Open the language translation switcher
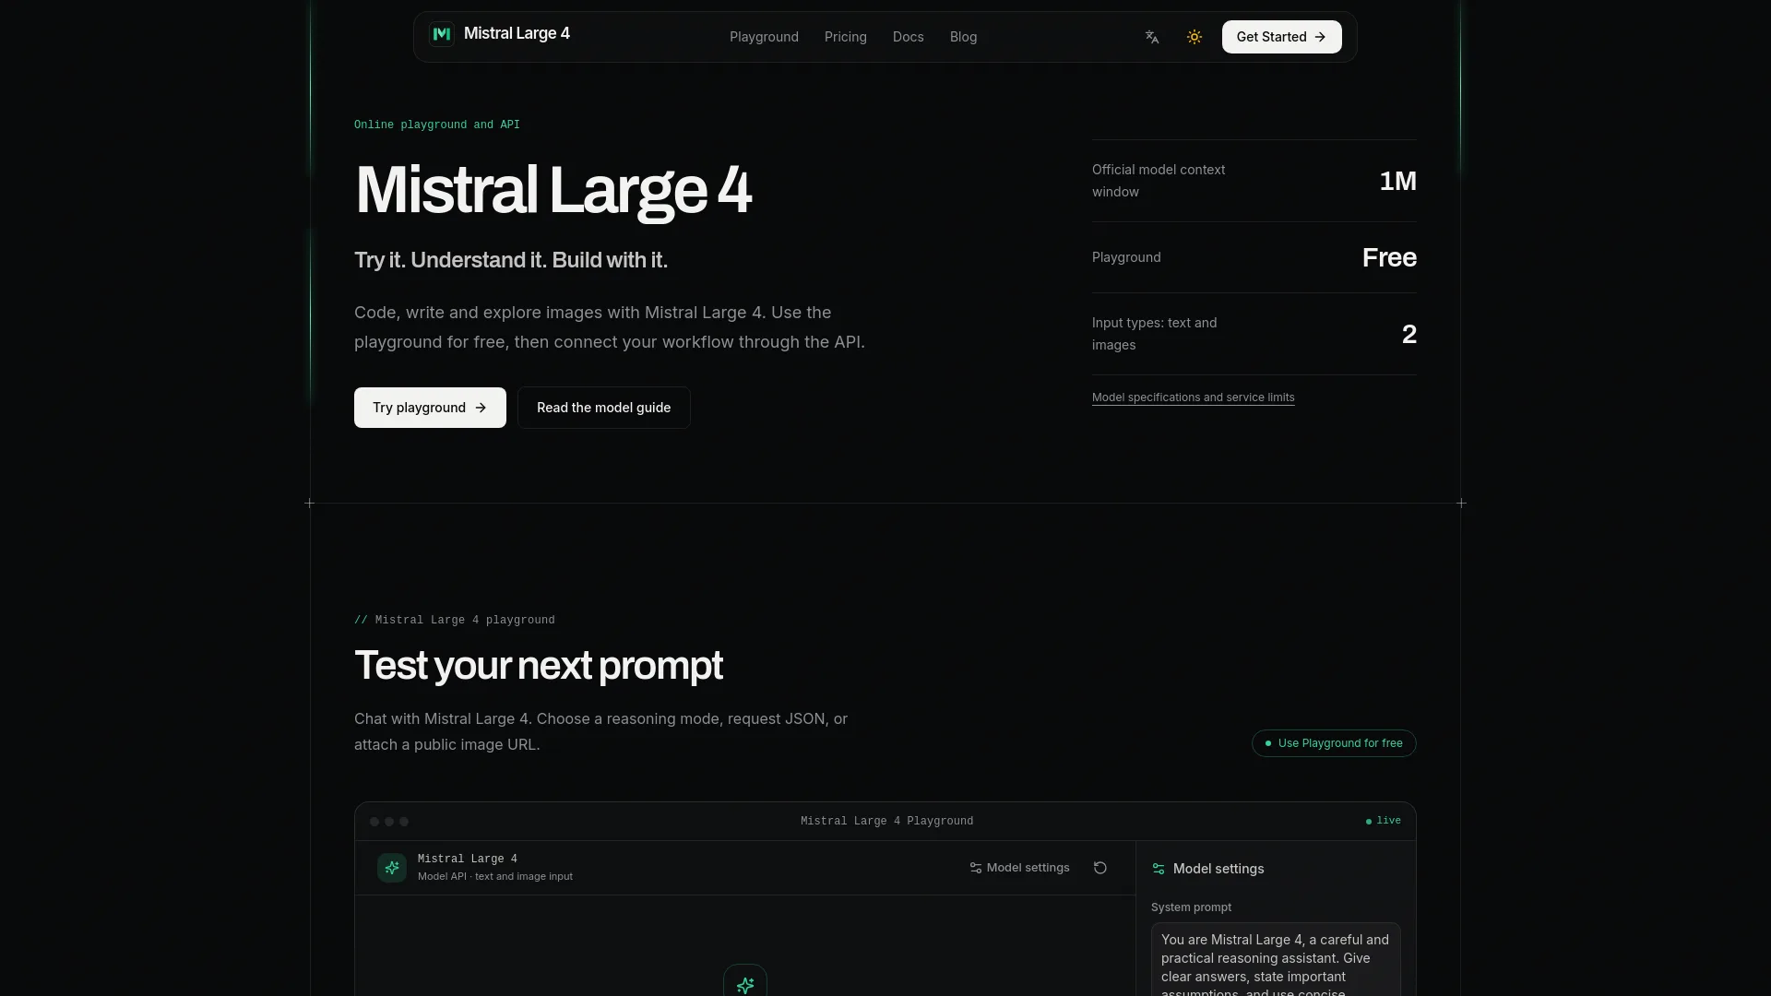The image size is (1771, 996). 1152,37
